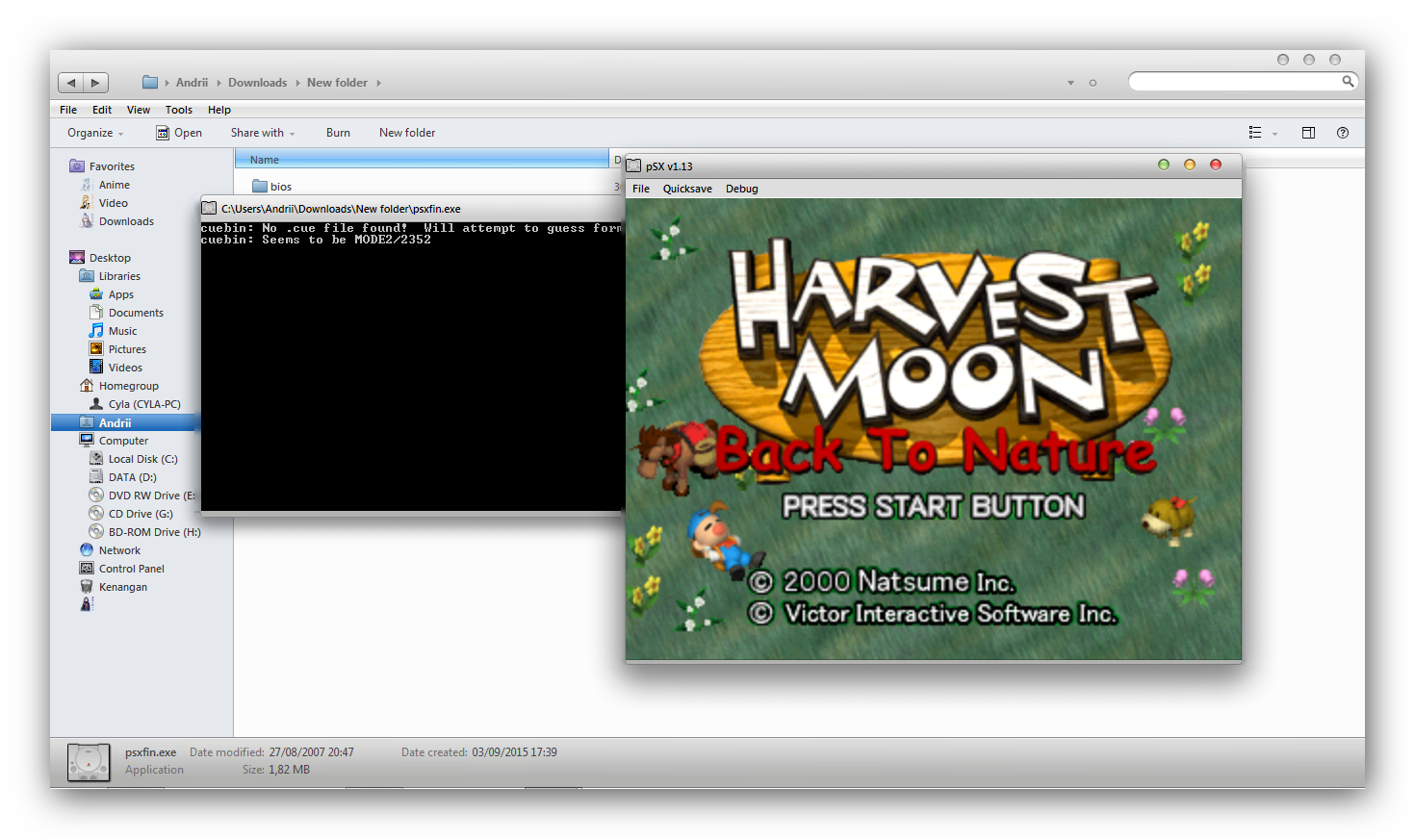Click the Desktop icon in navigation pane
This screenshot has width=1415, height=839.
pos(77,258)
